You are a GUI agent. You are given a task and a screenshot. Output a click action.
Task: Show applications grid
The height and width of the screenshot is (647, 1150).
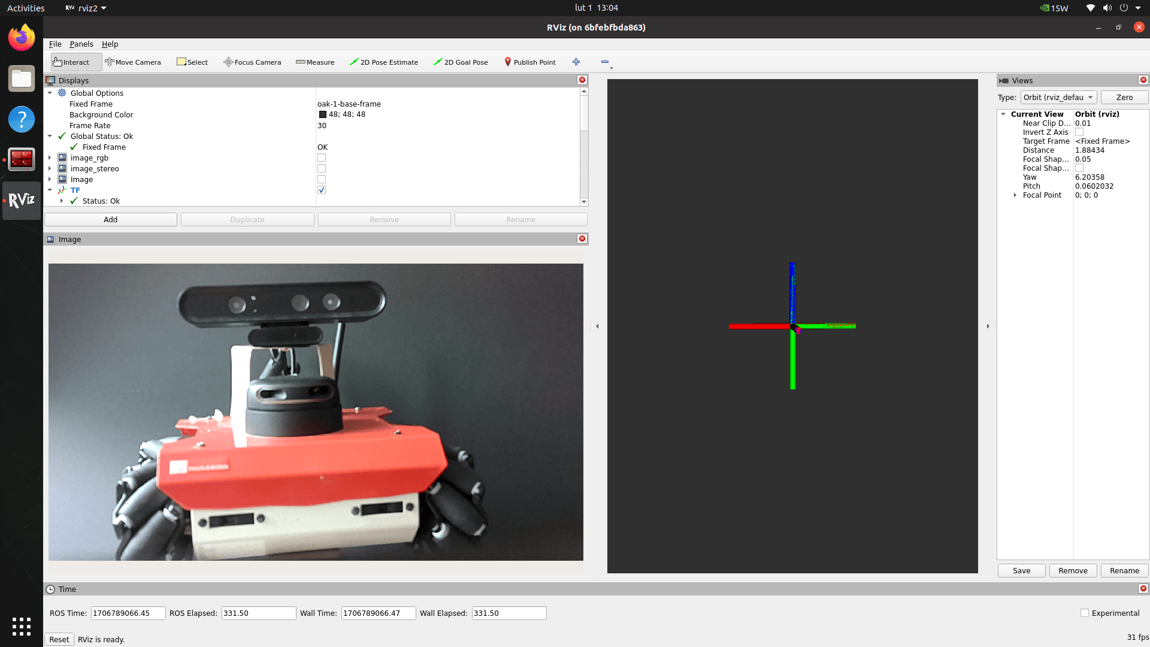[x=22, y=627]
